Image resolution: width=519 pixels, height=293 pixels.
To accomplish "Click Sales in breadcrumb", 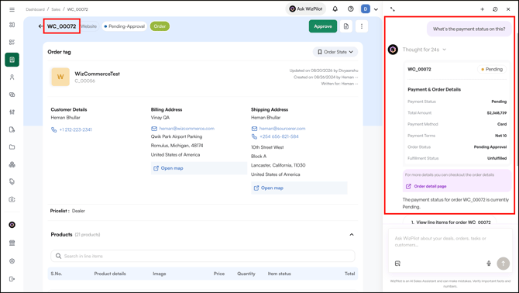I will pos(56,9).
